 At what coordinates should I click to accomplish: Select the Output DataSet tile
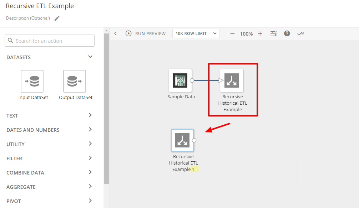pyautogui.click(x=75, y=81)
